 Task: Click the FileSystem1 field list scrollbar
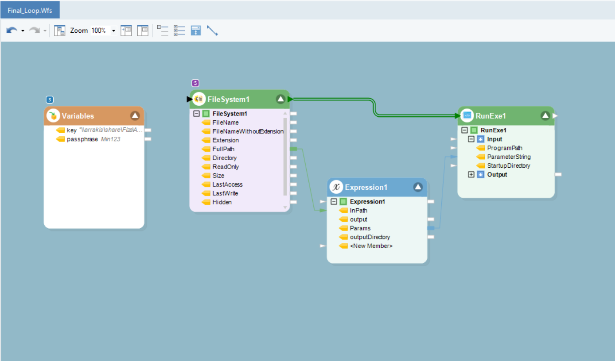(285, 155)
